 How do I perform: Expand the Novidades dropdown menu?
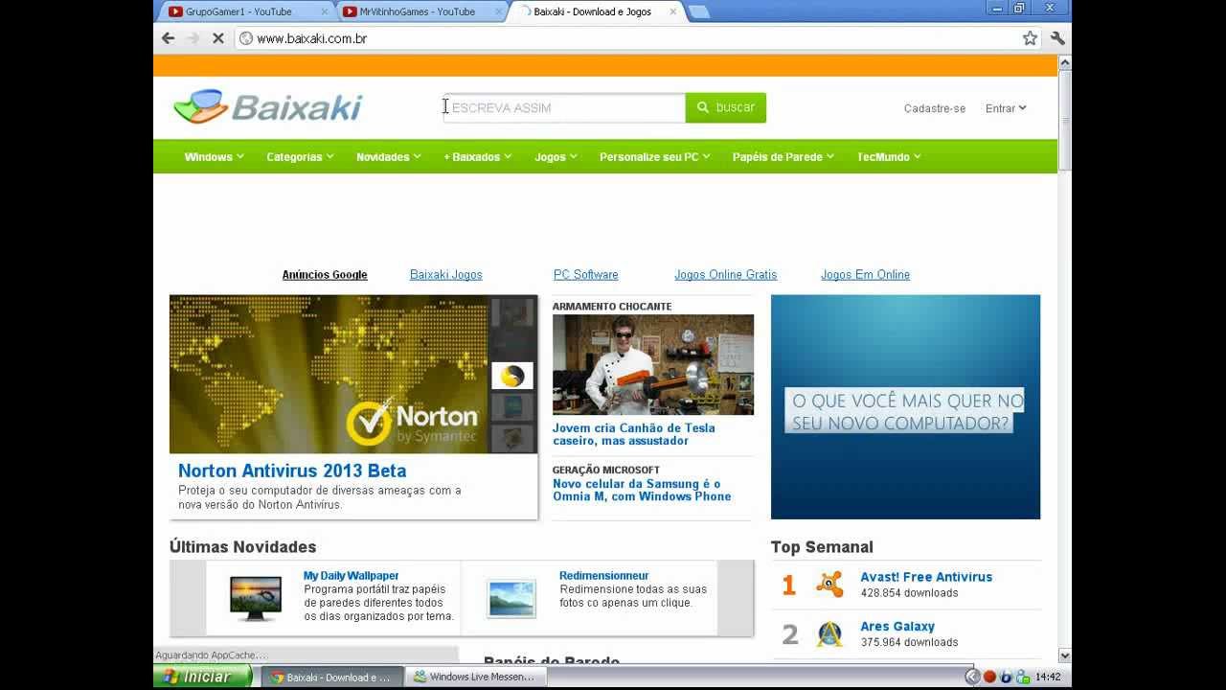[388, 156]
